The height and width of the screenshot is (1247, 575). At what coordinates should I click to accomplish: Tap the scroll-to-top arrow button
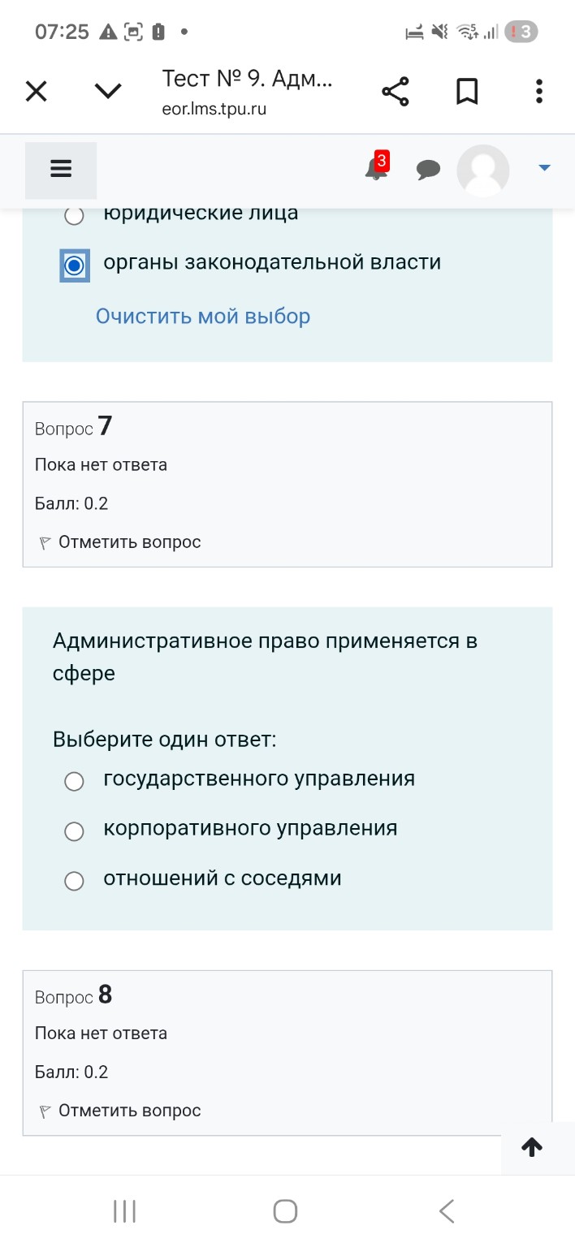click(x=531, y=1147)
